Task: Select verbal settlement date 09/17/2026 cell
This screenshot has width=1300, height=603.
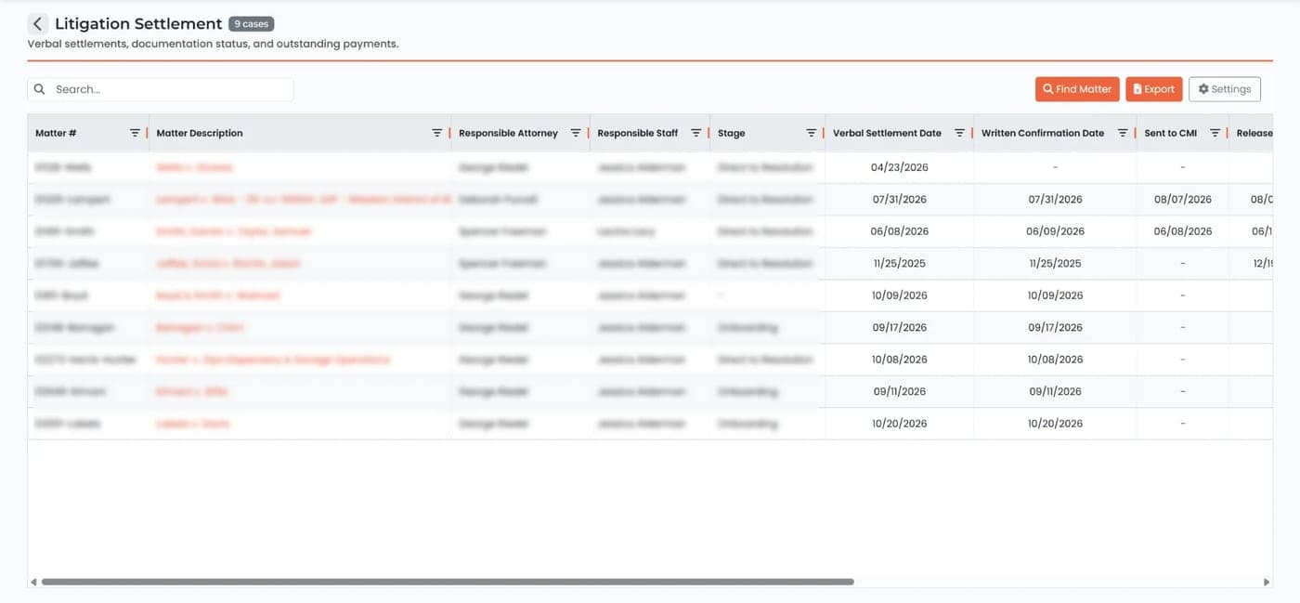Action: [x=899, y=327]
